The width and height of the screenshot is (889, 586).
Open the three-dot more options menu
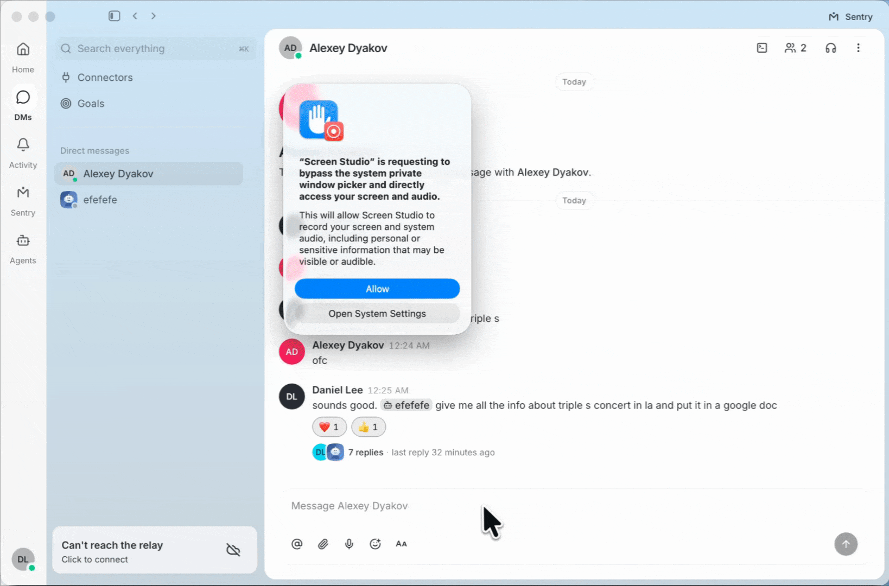pyautogui.click(x=858, y=48)
